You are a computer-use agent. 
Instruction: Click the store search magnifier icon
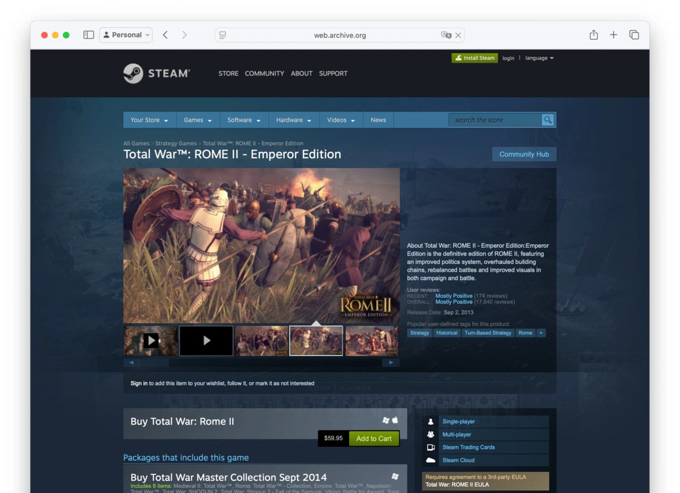click(547, 120)
